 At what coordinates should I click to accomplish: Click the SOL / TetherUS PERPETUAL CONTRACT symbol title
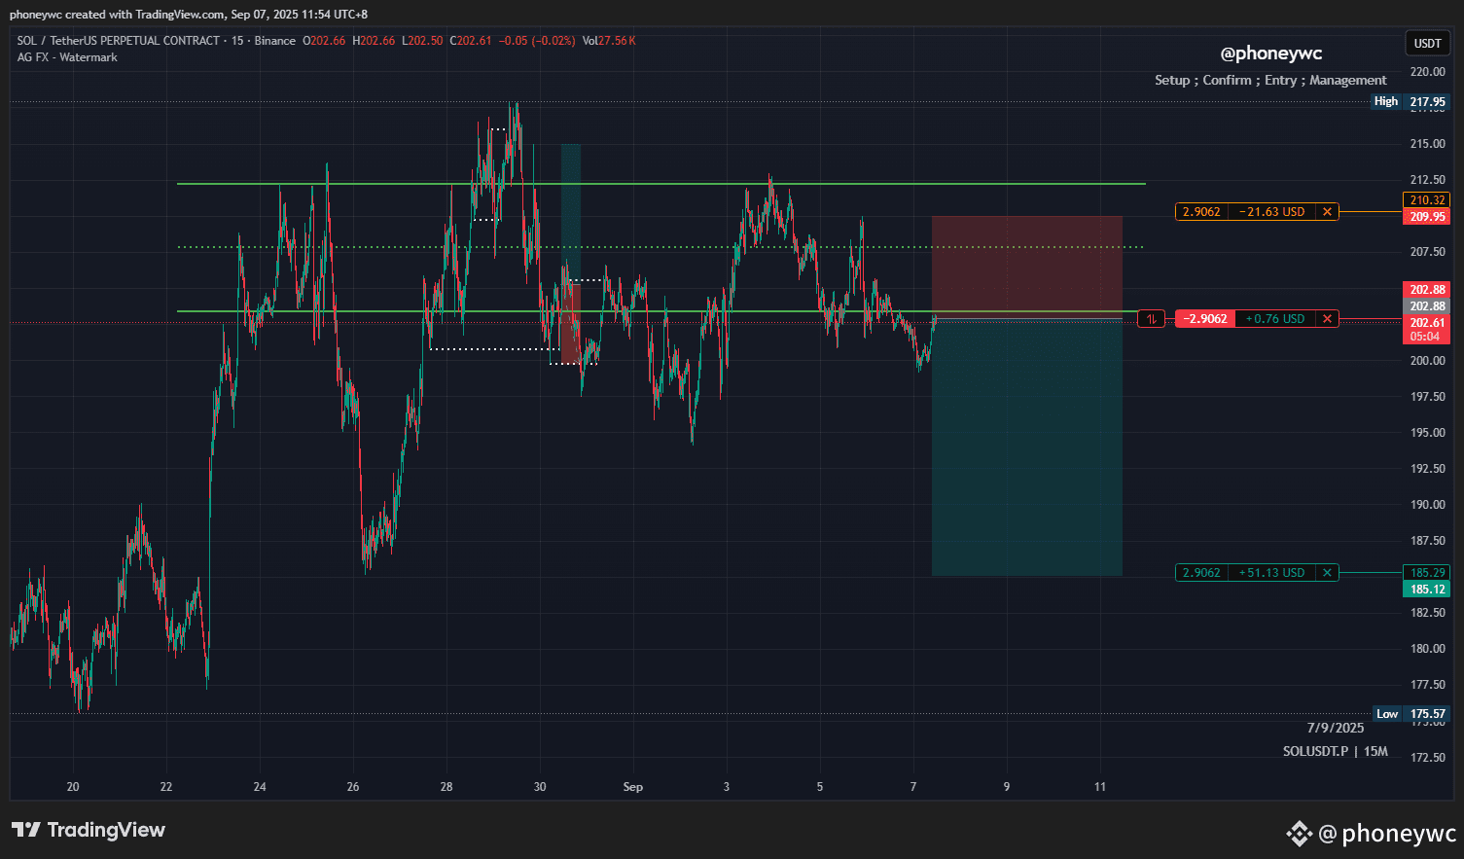coord(119,41)
